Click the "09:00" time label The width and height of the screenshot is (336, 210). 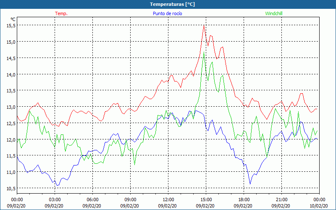click(131, 200)
